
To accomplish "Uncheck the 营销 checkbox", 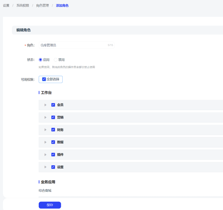I will (x=53, y=117).
